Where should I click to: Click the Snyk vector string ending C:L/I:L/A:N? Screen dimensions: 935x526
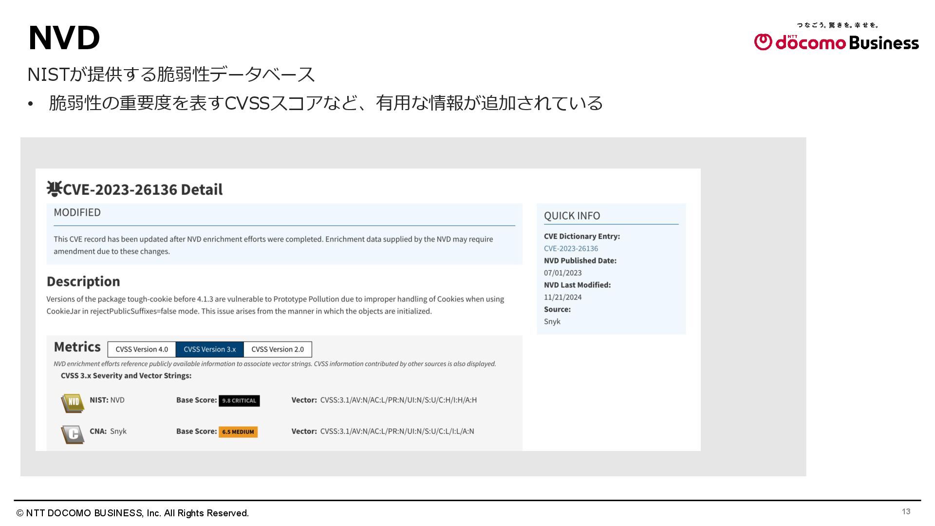click(x=397, y=431)
